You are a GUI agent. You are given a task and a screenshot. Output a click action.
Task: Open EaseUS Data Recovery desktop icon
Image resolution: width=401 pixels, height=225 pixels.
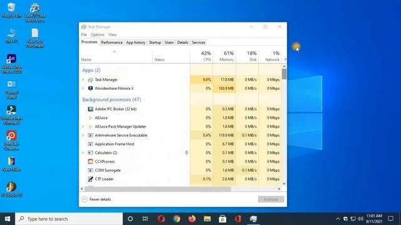click(x=35, y=12)
